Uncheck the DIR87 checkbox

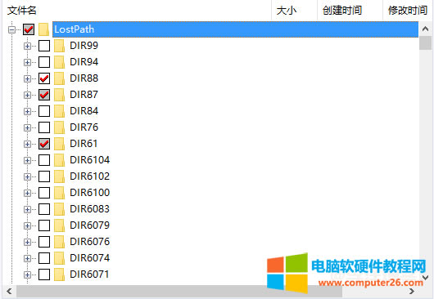pos(44,95)
